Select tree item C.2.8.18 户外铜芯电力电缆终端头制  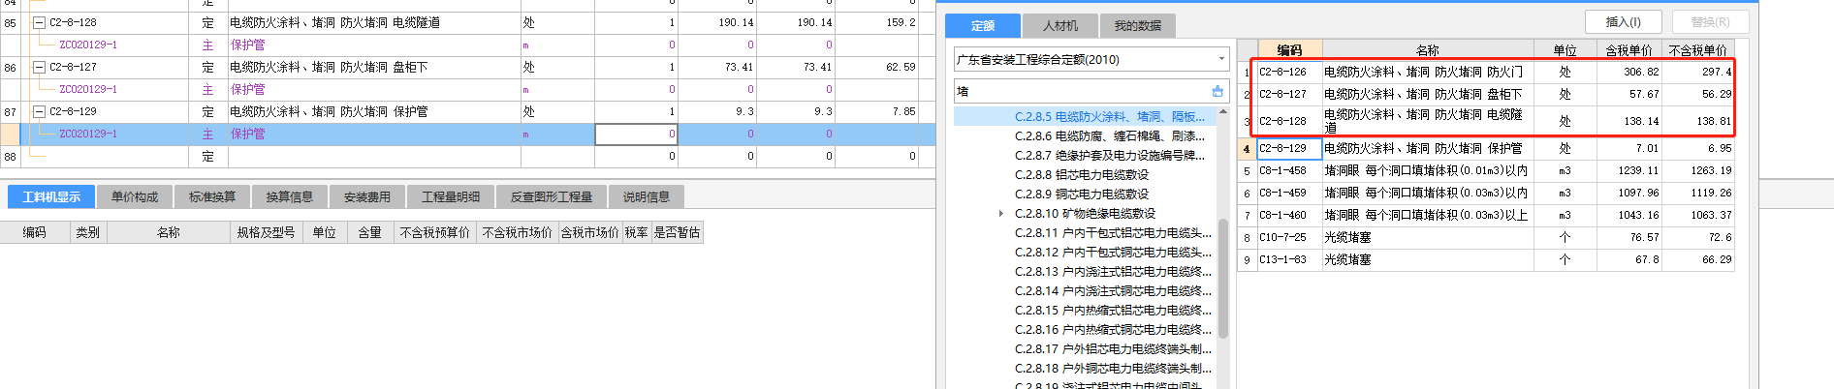click(x=1113, y=368)
